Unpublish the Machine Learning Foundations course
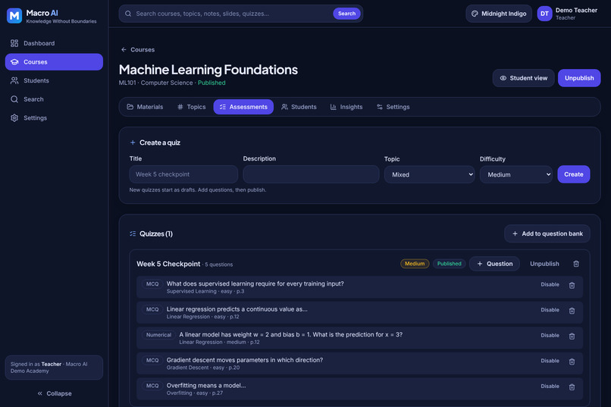This screenshot has height=407, width=611. (579, 78)
